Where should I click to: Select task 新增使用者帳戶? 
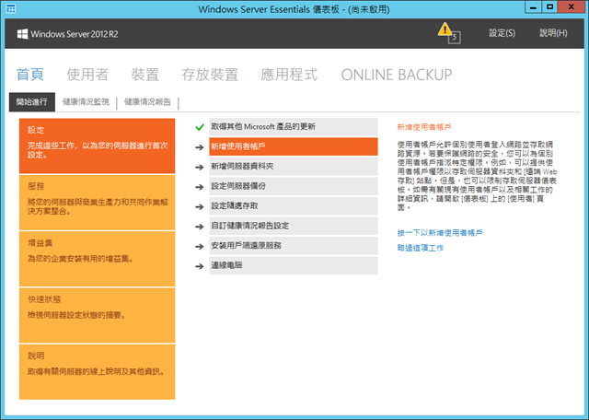294,146
